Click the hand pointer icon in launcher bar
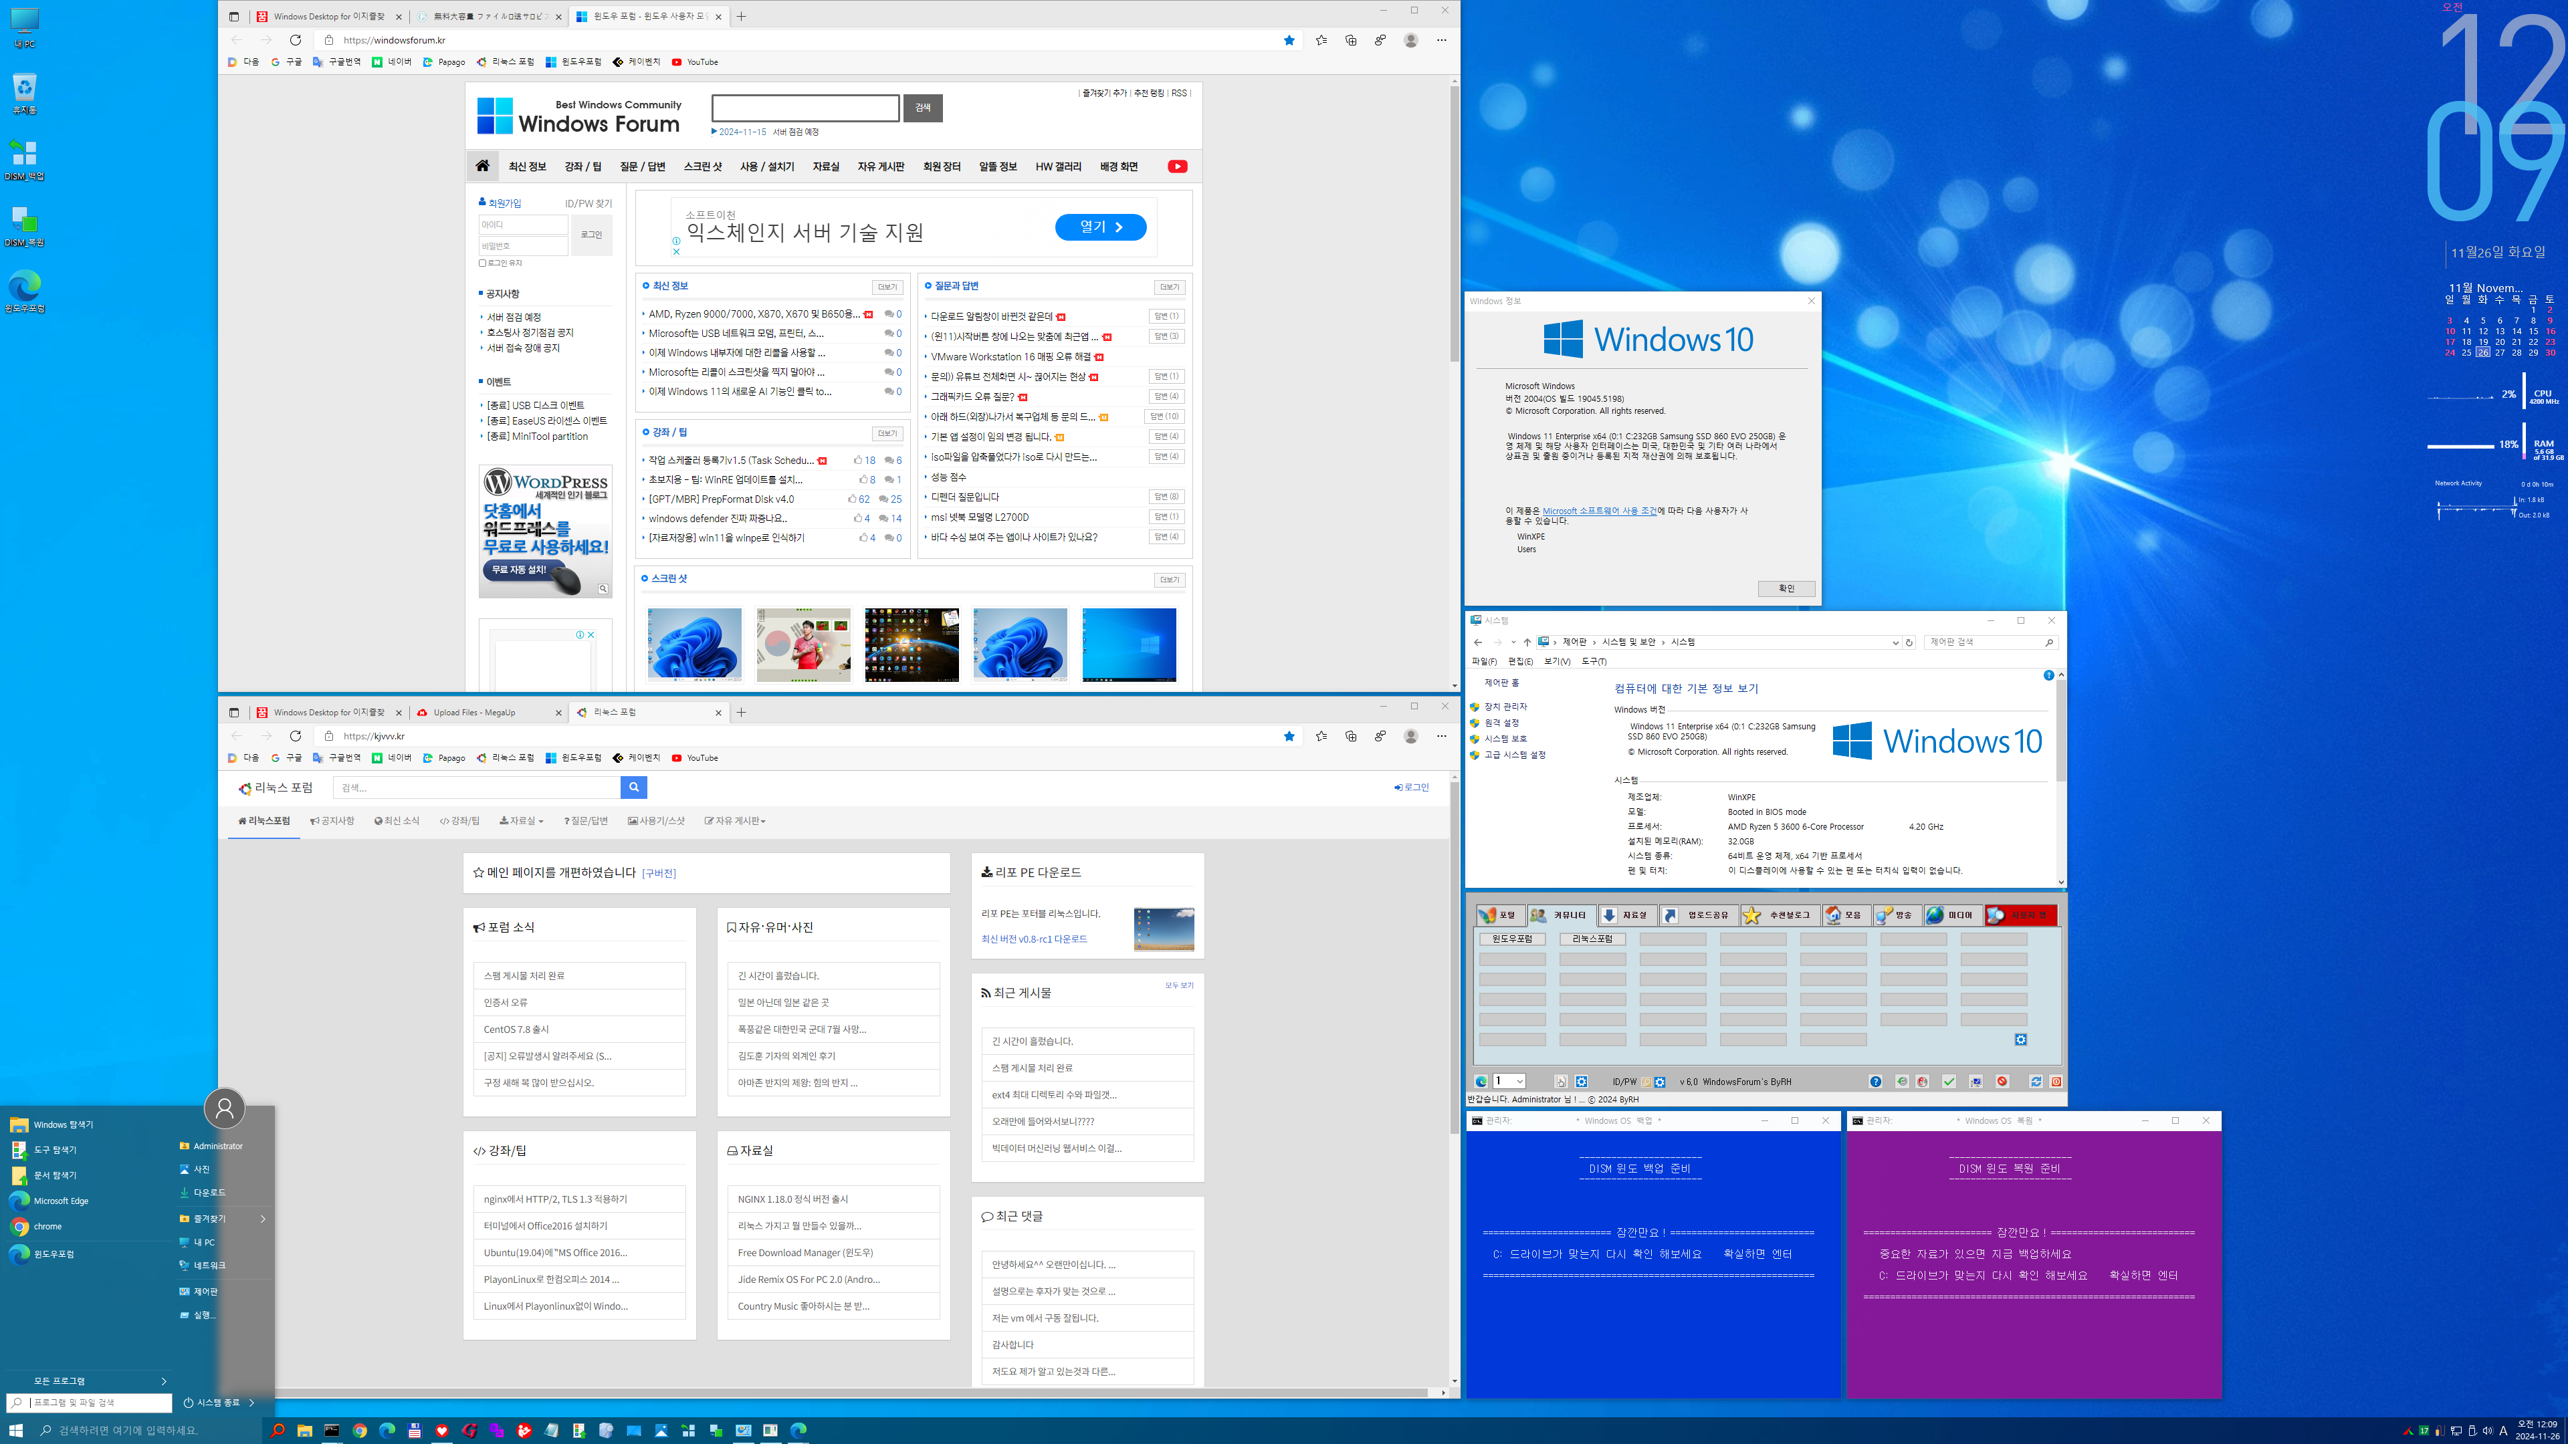The width and height of the screenshot is (2568, 1444). [x=1561, y=1081]
